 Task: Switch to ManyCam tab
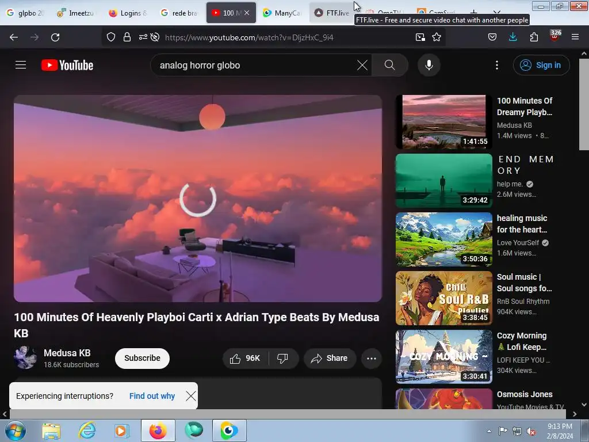click(282, 13)
